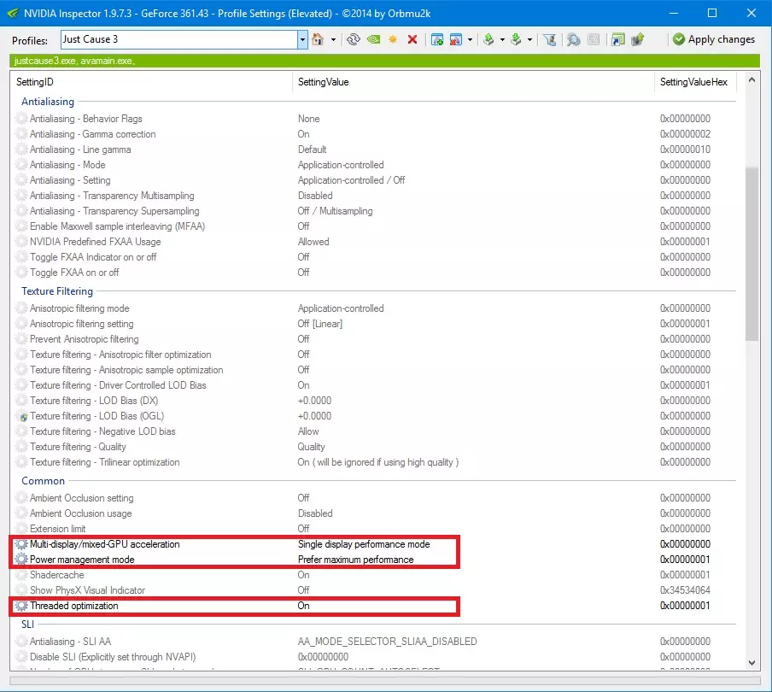
Task: Open the dropdown arrow next to home icon
Action: pyautogui.click(x=333, y=39)
